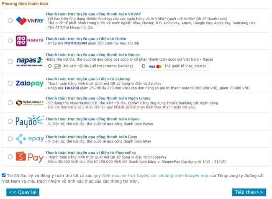Select the ZaloPay payment radio button
The width and height of the screenshot is (272, 199).
pos(10,83)
